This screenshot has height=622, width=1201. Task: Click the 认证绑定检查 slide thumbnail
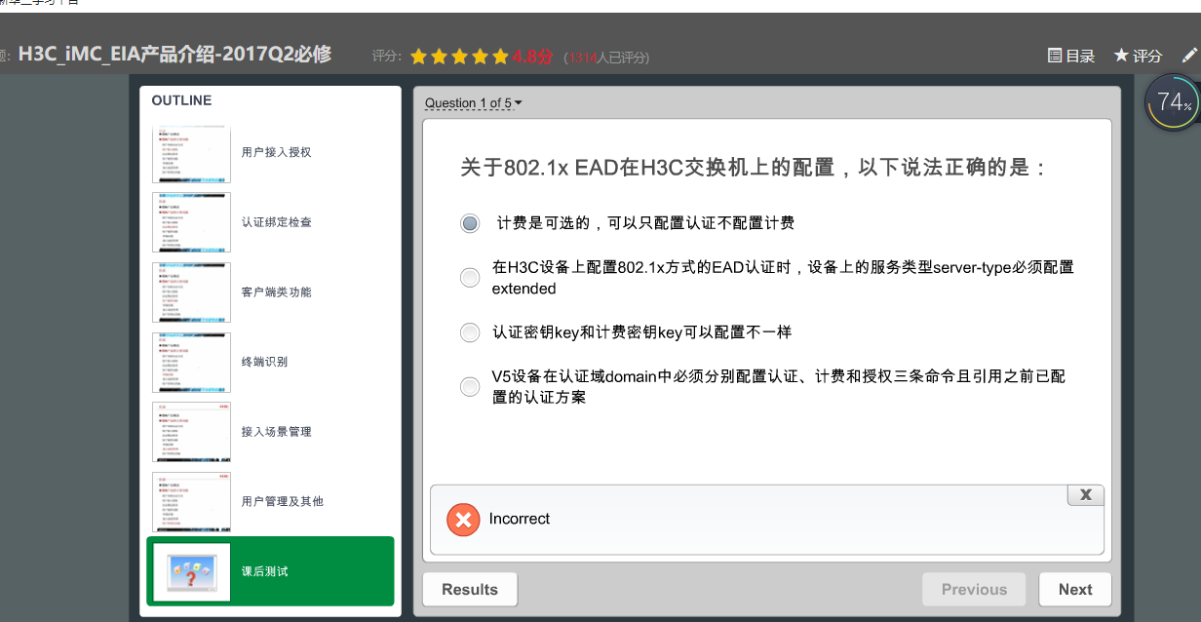[192, 222]
